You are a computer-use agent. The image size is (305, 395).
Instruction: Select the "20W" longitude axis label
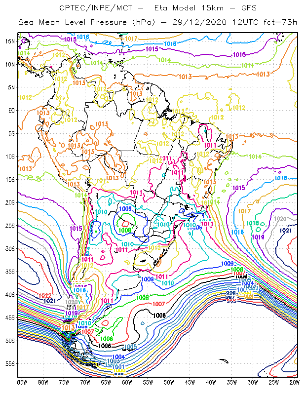295,383
